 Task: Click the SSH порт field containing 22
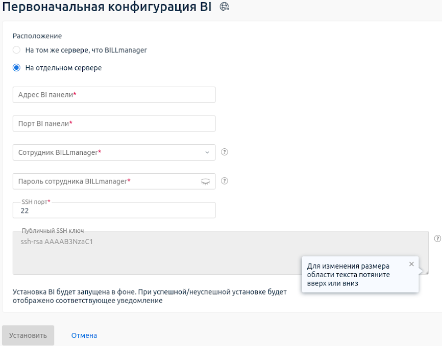114,210
